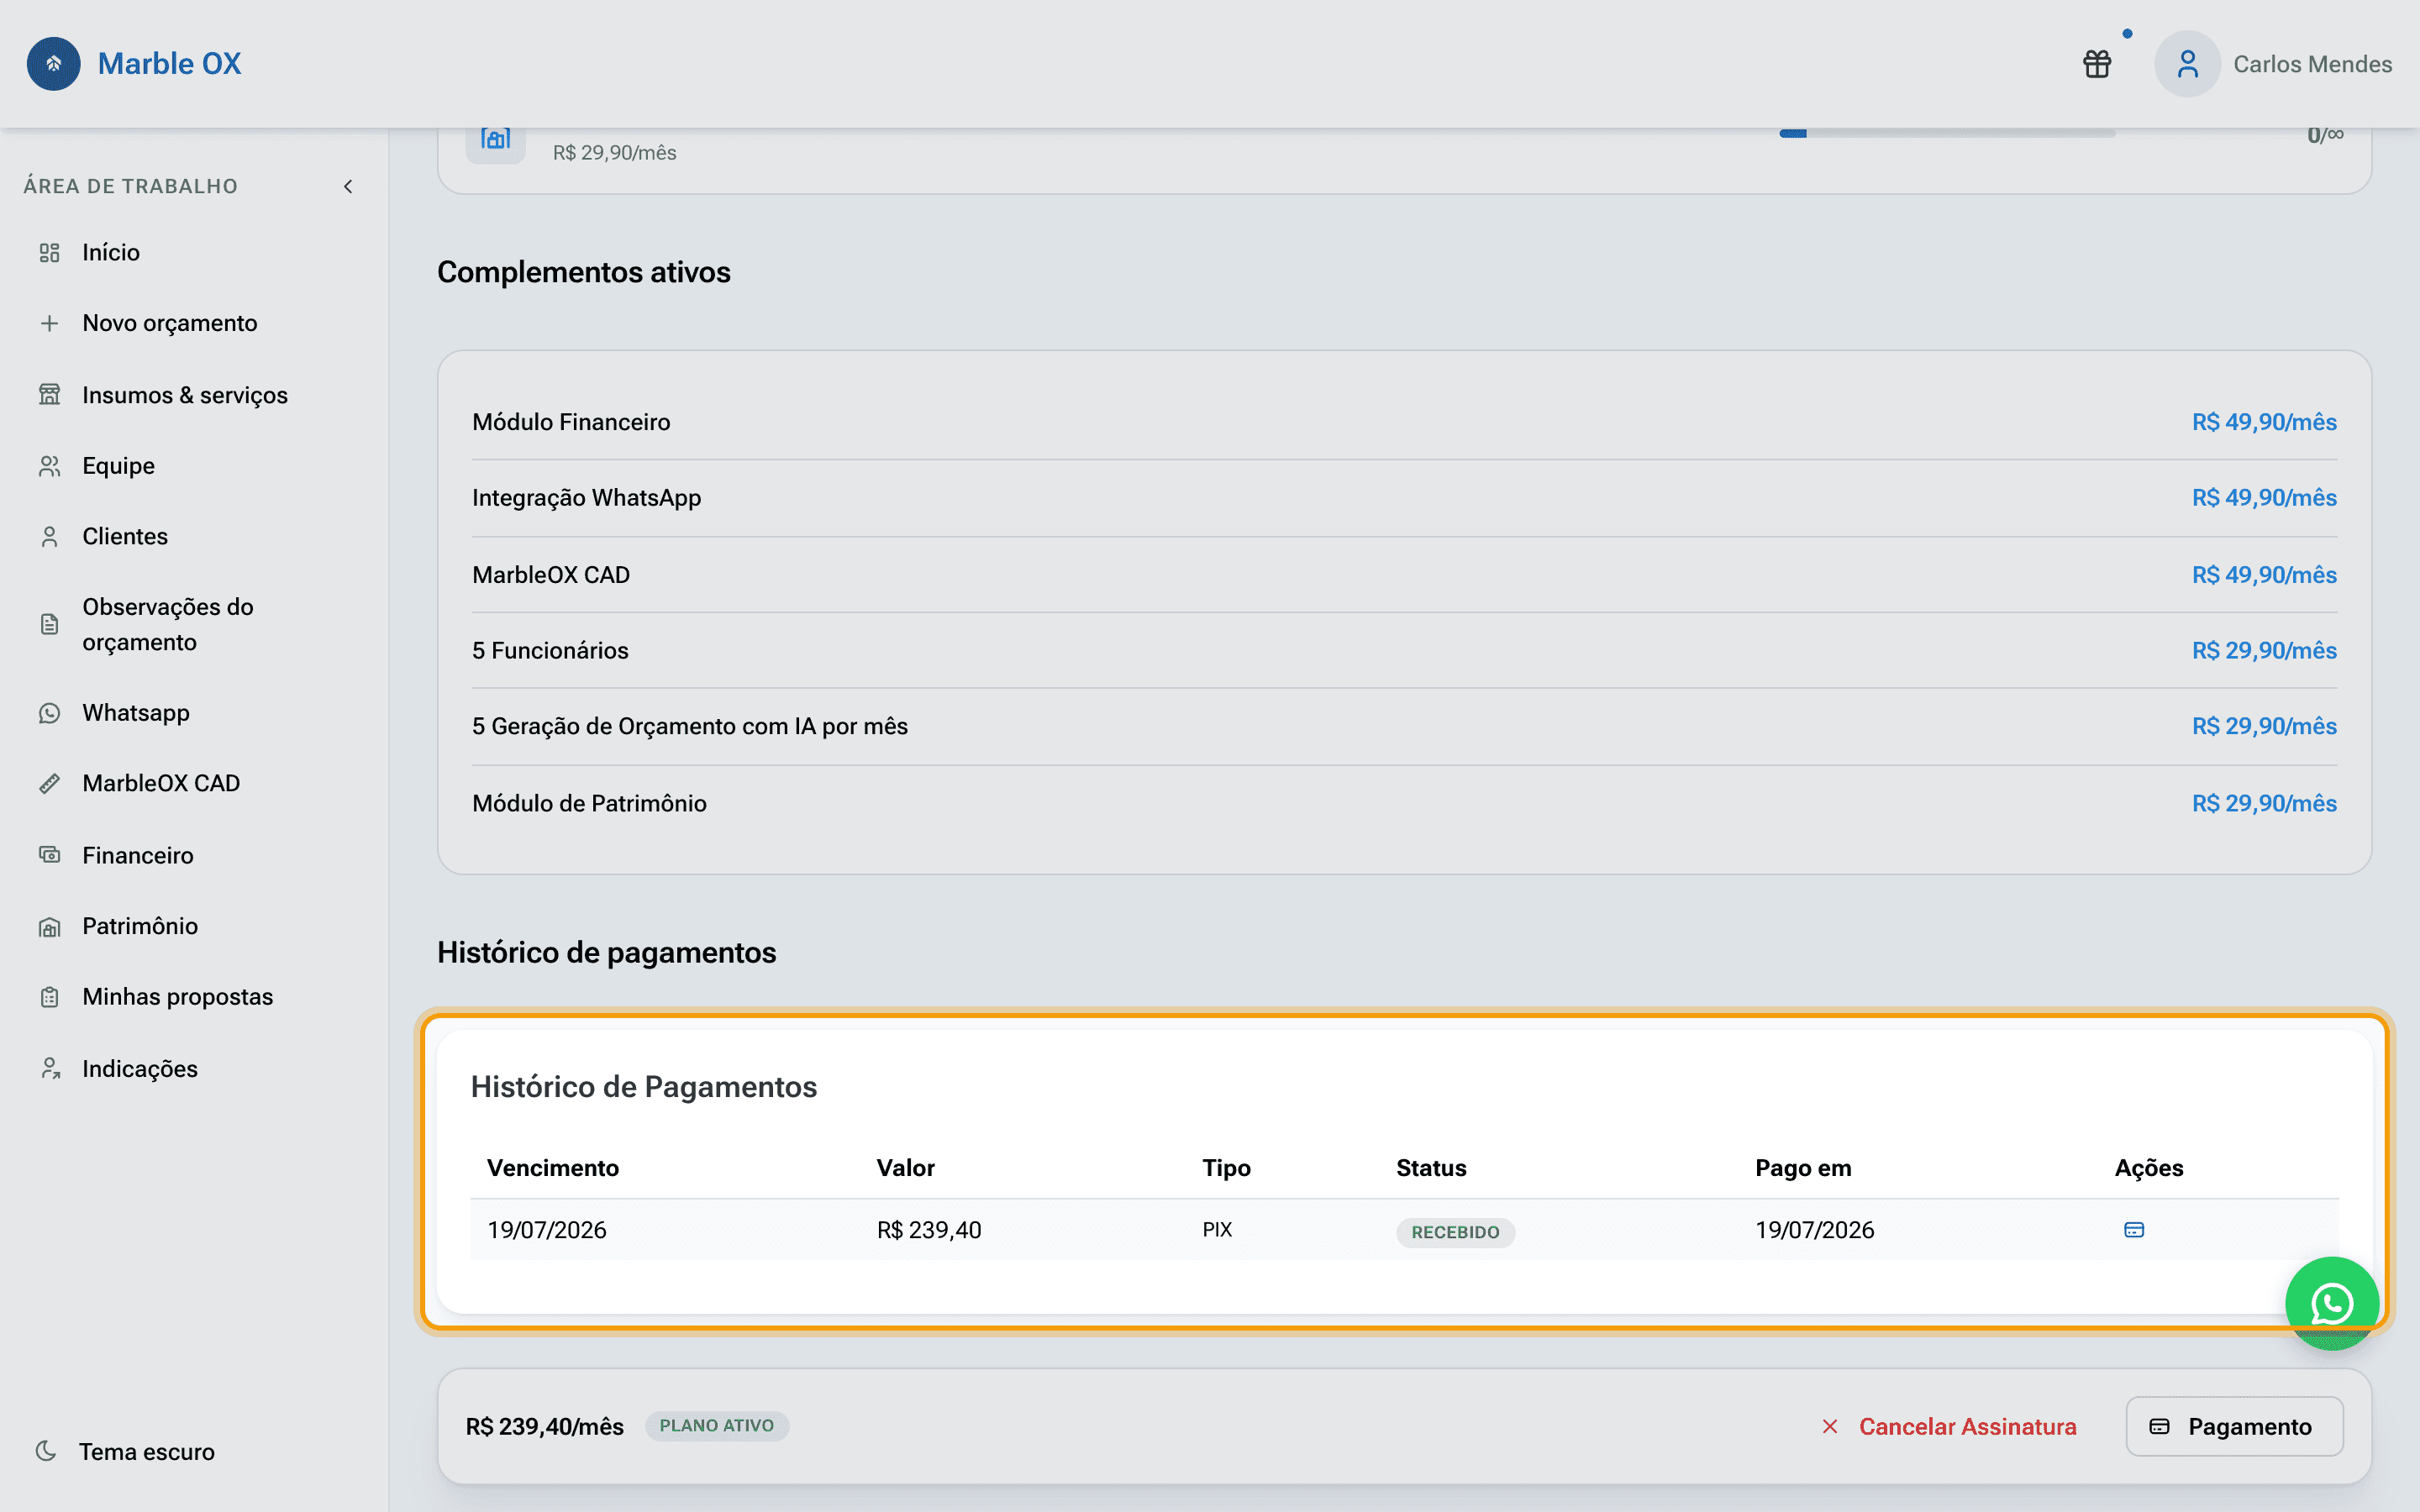Viewport: 2420px width, 1512px height.
Task: Click 5 Geração de Orçamento com IA row
Action: 1404,727
